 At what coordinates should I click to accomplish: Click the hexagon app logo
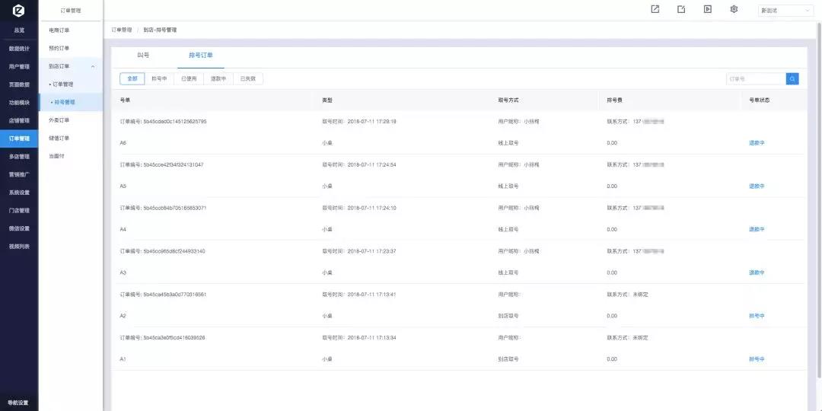19,10
